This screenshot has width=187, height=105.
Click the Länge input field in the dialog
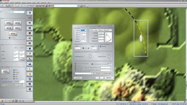coord(101,36)
